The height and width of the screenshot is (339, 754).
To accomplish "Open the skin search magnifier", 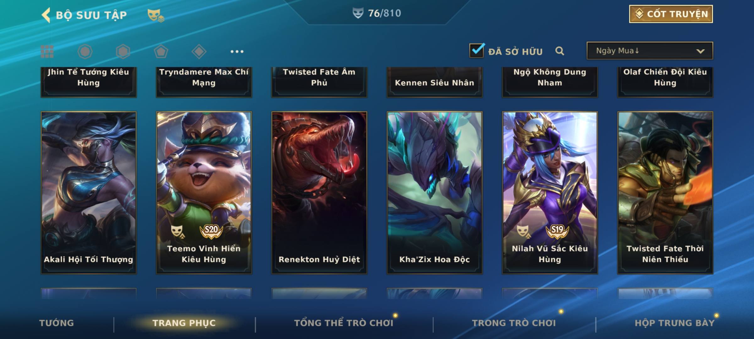I will tap(560, 51).
